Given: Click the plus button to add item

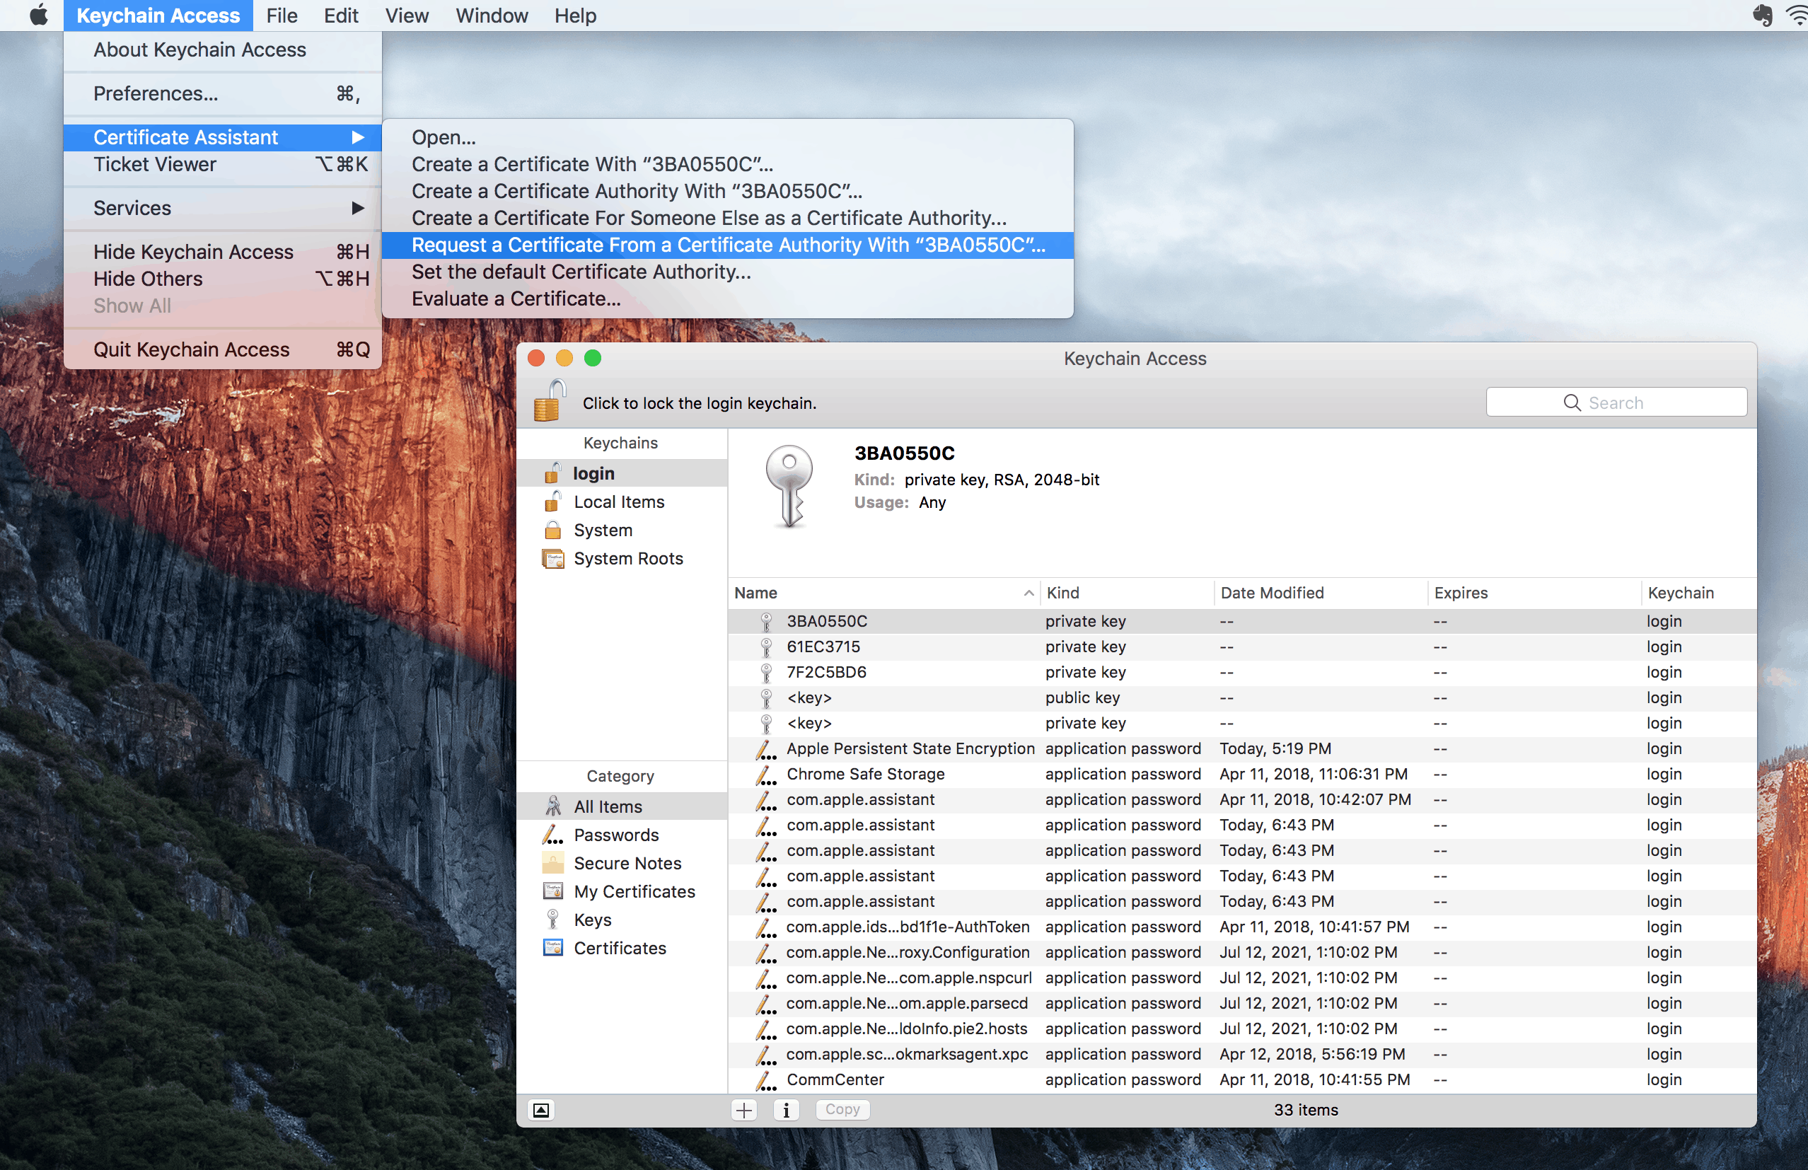Looking at the screenshot, I should point(743,1110).
